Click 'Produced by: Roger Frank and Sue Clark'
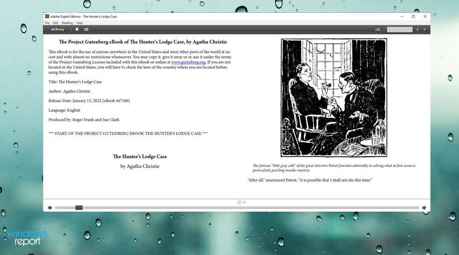 coord(84,119)
